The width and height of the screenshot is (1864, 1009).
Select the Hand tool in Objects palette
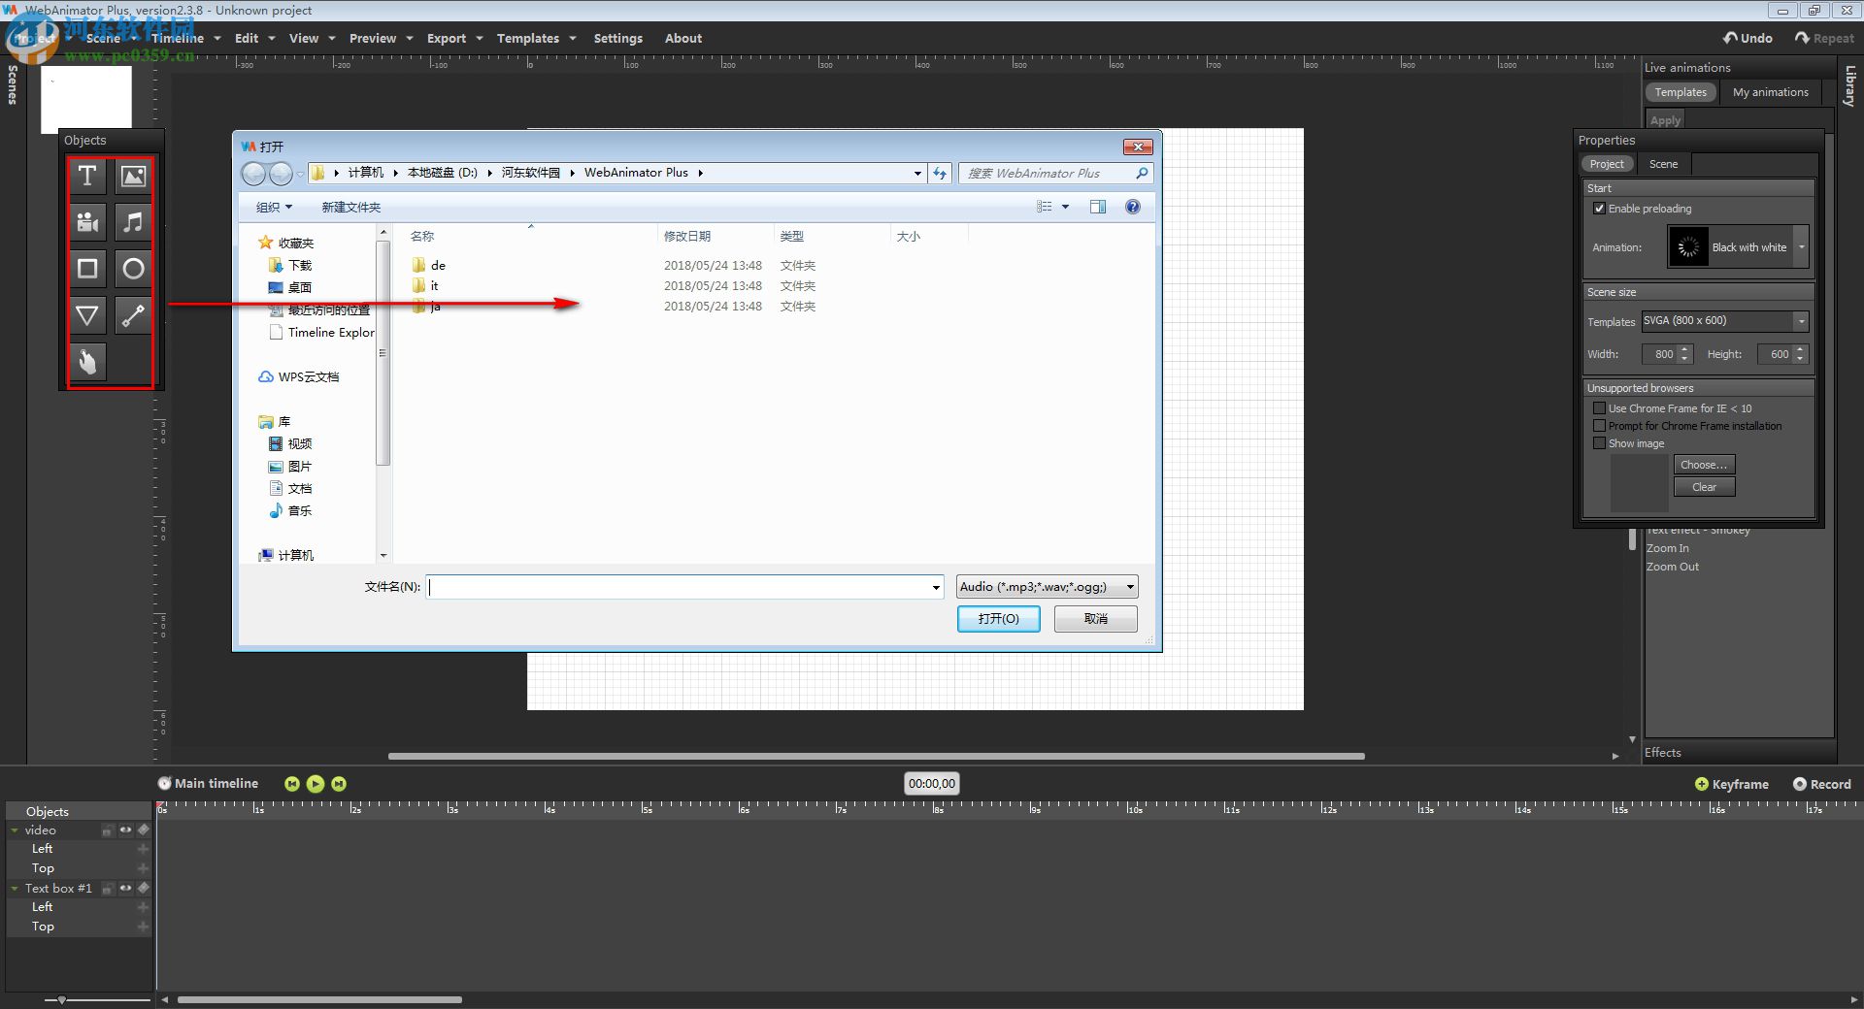point(86,362)
